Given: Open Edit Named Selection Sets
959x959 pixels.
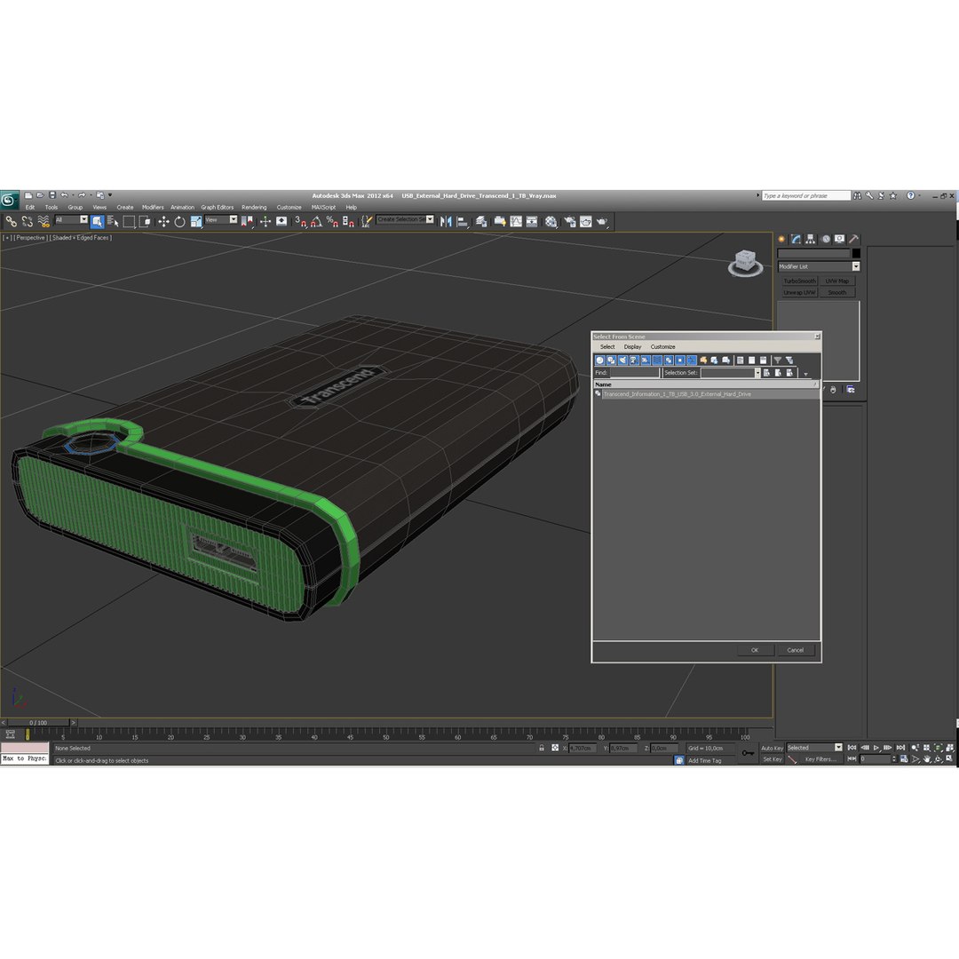Looking at the screenshot, I should pos(366,221).
